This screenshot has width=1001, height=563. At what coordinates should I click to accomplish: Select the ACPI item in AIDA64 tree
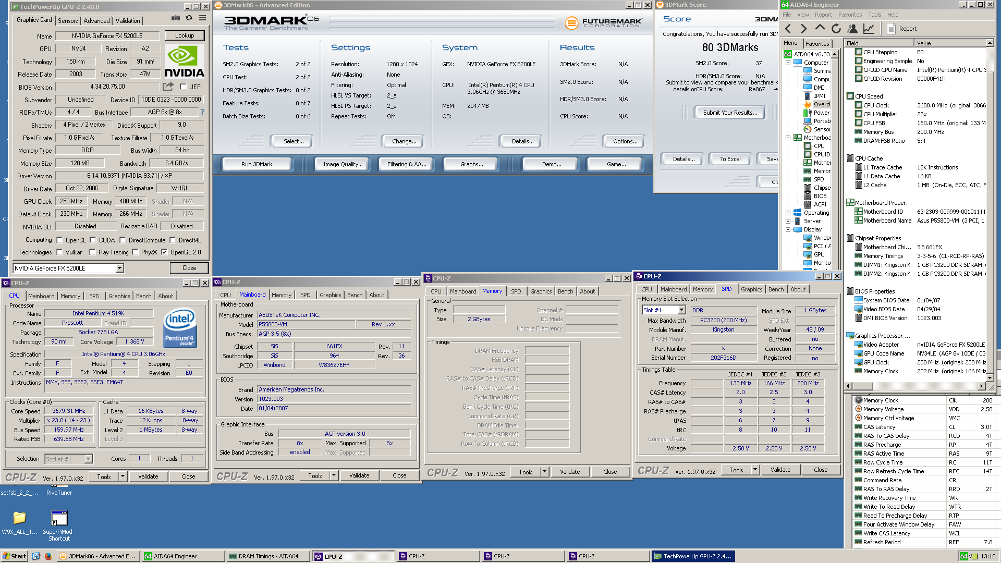pyautogui.click(x=815, y=204)
